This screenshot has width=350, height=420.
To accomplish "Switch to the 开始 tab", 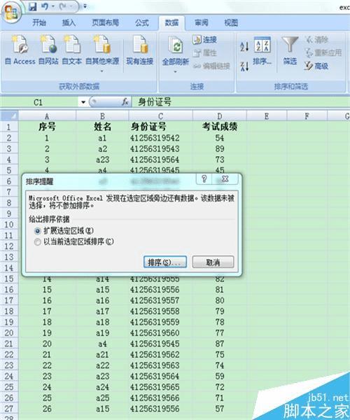I will pos(39,23).
